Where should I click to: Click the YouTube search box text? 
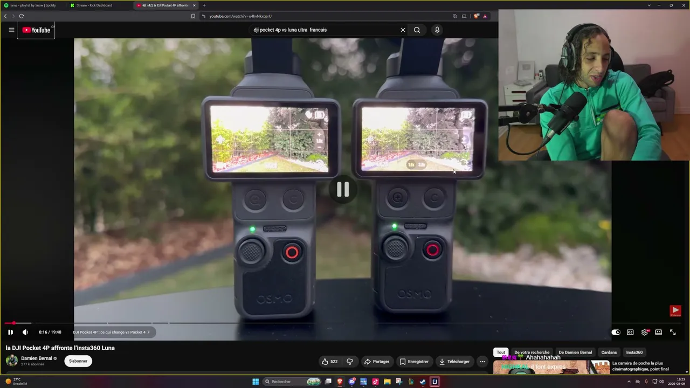coord(290,30)
